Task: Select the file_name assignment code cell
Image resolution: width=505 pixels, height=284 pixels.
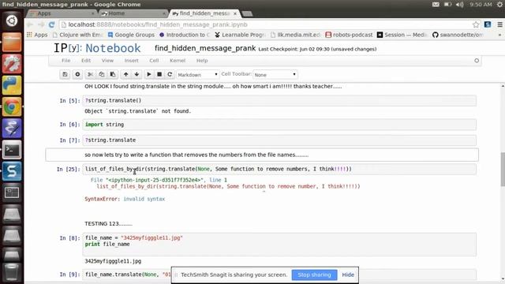Action: coord(279,245)
